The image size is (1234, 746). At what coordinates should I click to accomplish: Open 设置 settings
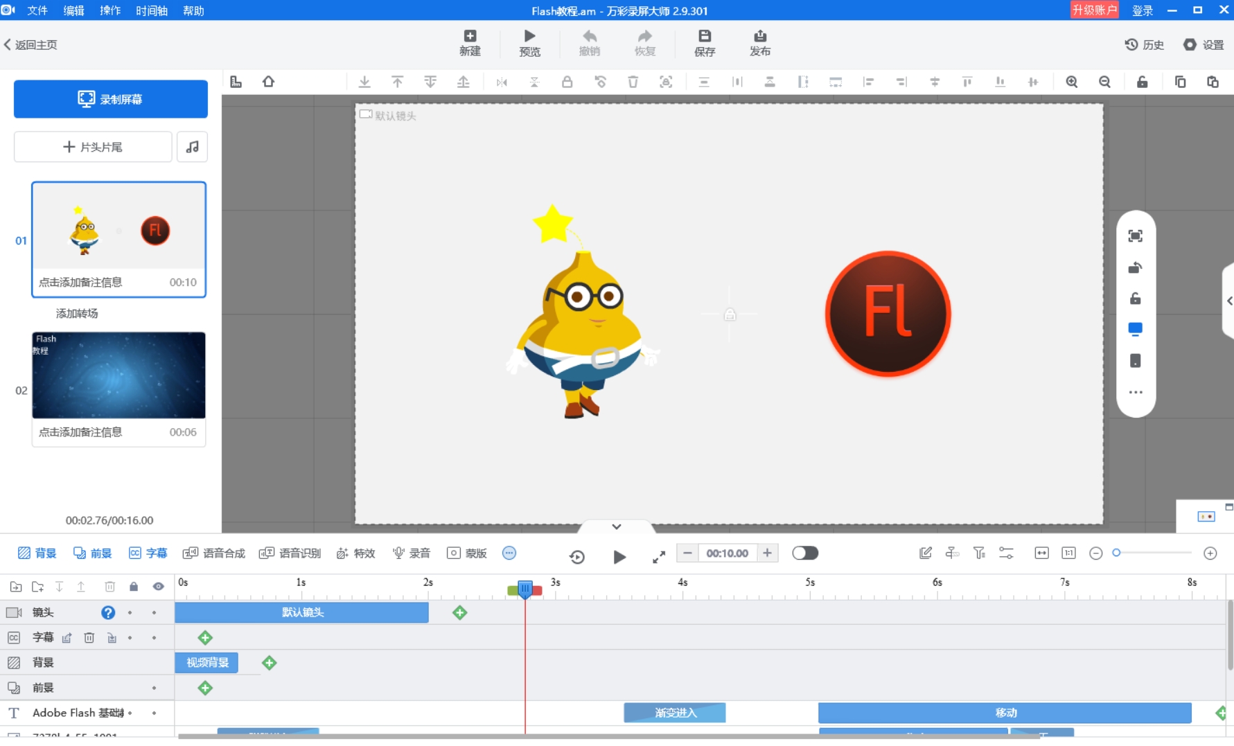pyautogui.click(x=1204, y=44)
